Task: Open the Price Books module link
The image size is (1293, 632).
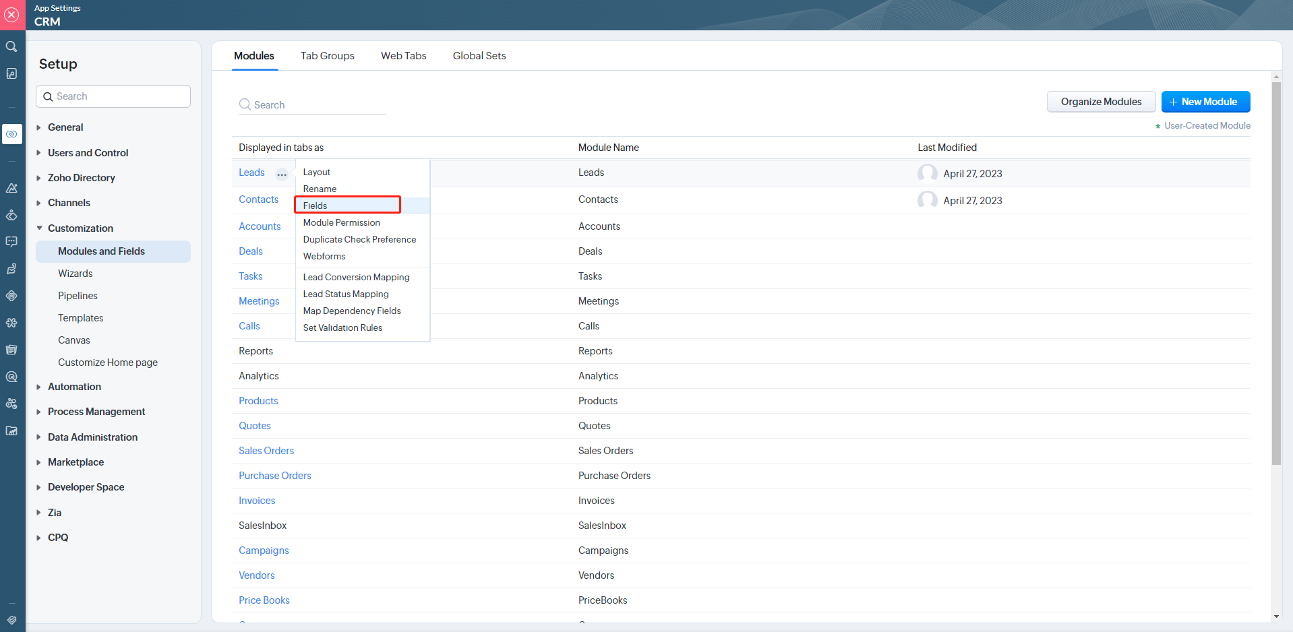Action: click(264, 600)
